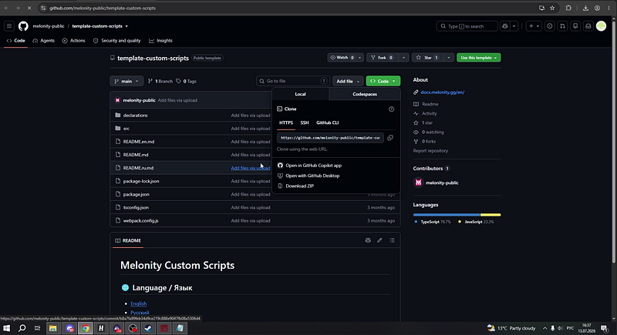This screenshot has height=335, width=617.
Task: Open the Security and quality tab
Action: pyautogui.click(x=117, y=41)
